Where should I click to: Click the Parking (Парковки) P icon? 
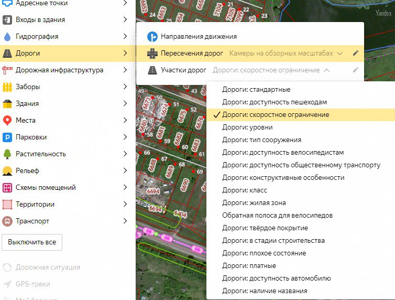pos(7,137)
